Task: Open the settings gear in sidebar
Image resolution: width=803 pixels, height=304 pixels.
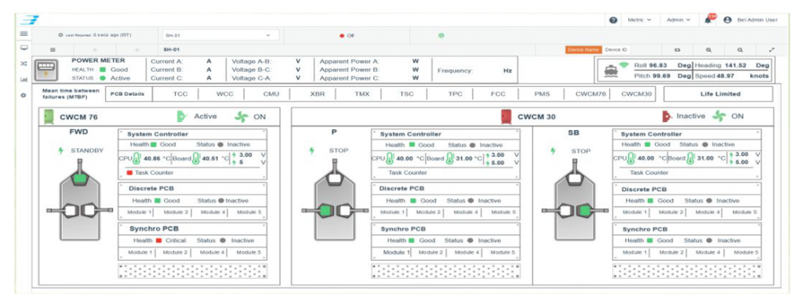Action: 24,95
